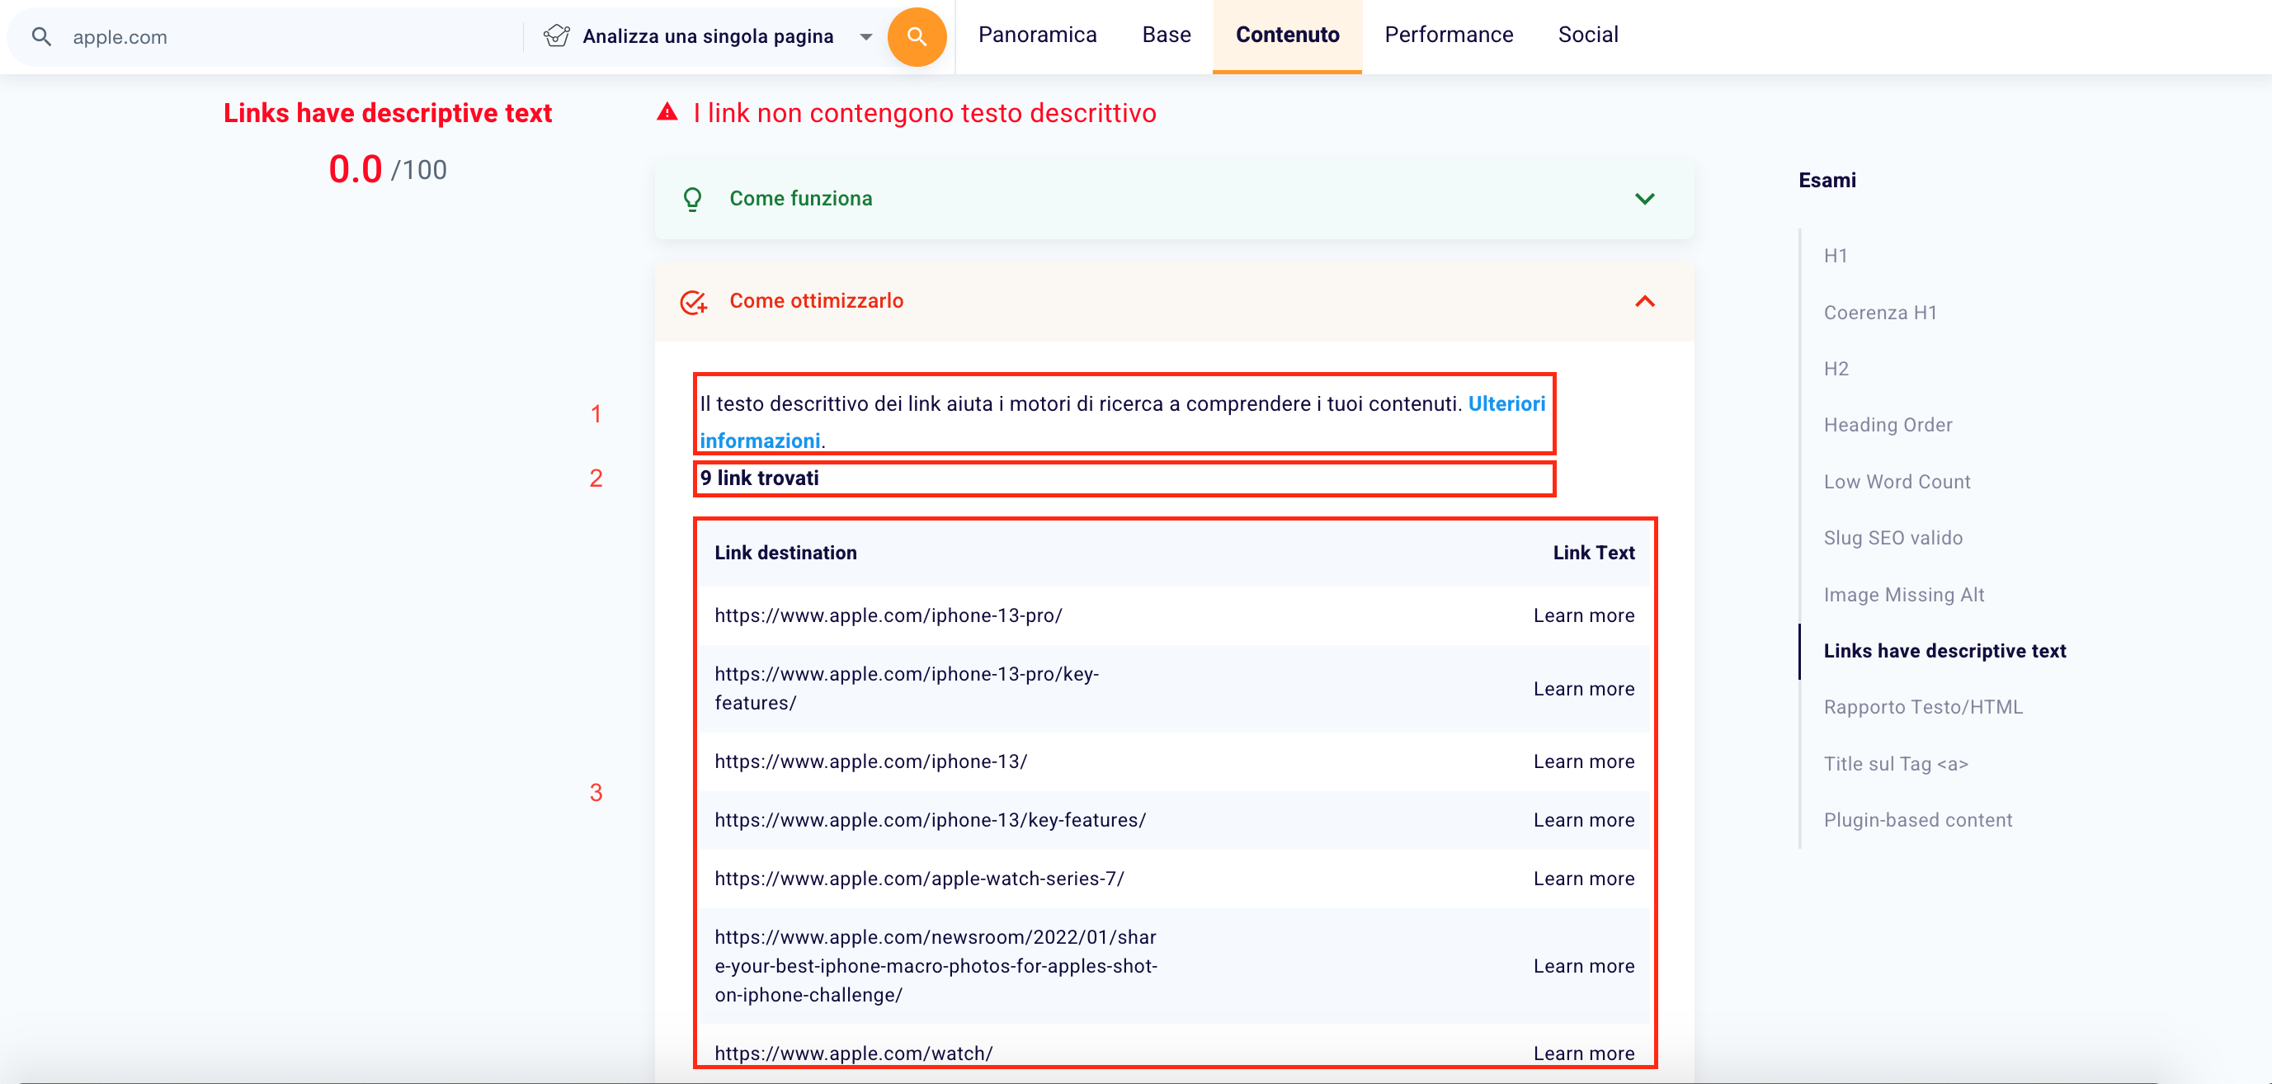Image resolution: width=2272 pixels, height=1084 pixels.
Task: Click the I link non contengono testo descrittivo heading
Action: 924,113
